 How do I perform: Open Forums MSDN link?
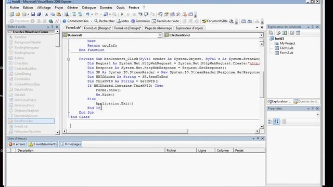pos(214,21)
